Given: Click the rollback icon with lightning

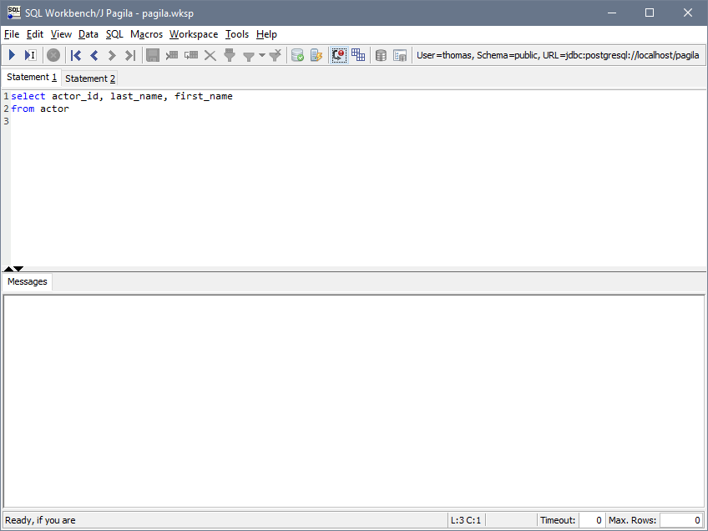Looking at the screenshot, I should pos(316,55).
